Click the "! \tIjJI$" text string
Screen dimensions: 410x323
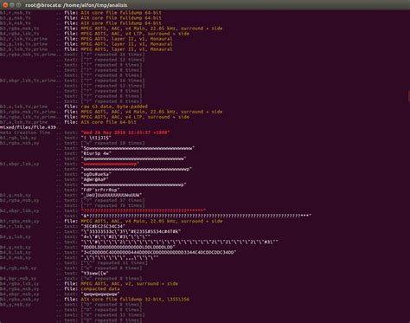(x=96, y=138)
